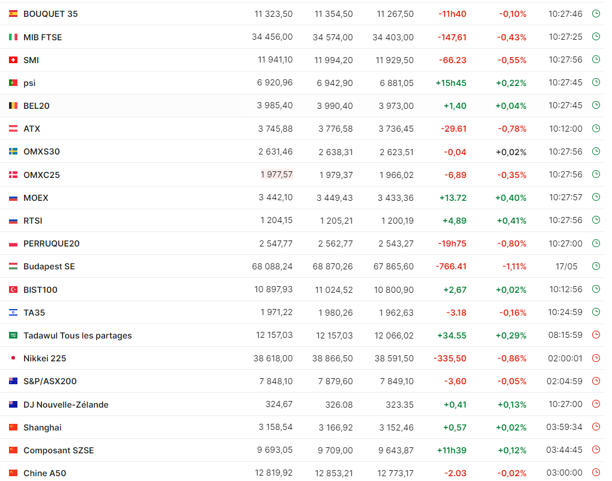Click the red clock icon for Shanghai

pyautogui.click(x=596, y=427)
